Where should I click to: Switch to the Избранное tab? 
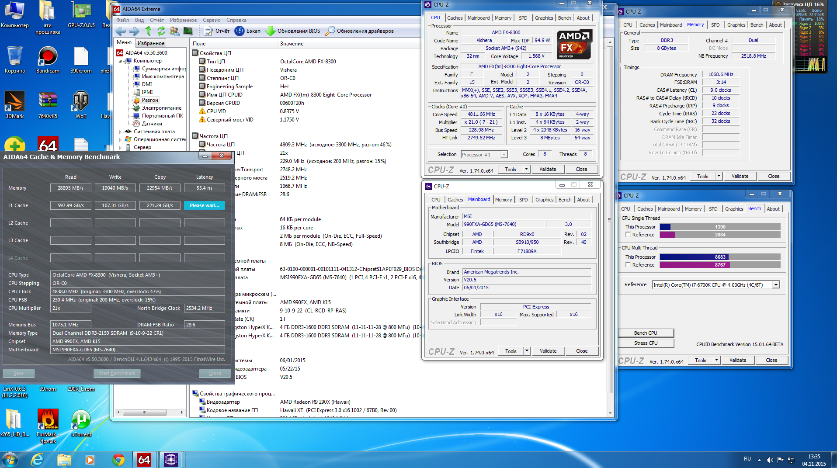click(x=151, y=43)
